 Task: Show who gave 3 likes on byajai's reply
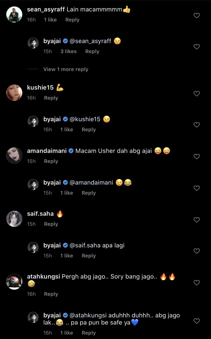pyautogui.click(x=68, y=51)
